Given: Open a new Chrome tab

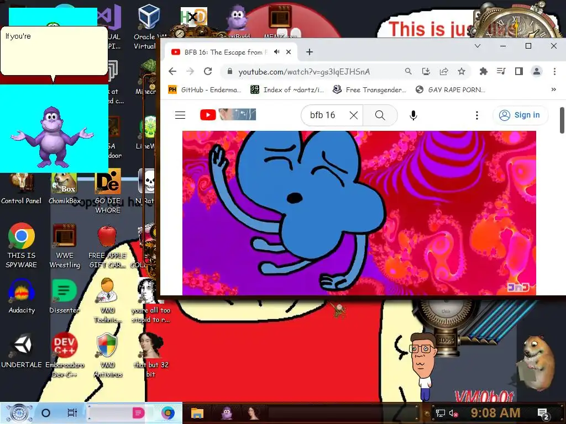Looking at the screenshot, I should pyautogui.click(x=310, y=52).
